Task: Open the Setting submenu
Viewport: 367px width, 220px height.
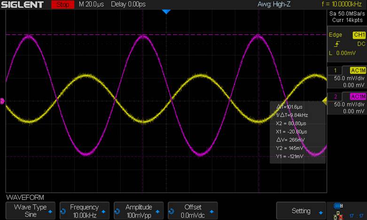Action: (301, 211)
